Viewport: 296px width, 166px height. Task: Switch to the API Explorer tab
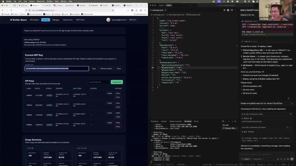coord(34,20)
